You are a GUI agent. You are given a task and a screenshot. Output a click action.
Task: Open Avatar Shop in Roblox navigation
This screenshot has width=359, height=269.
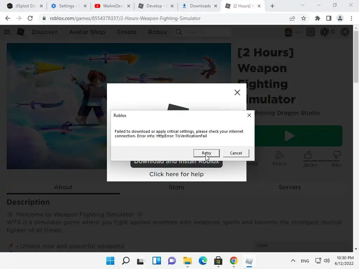[x=87, y=32]
